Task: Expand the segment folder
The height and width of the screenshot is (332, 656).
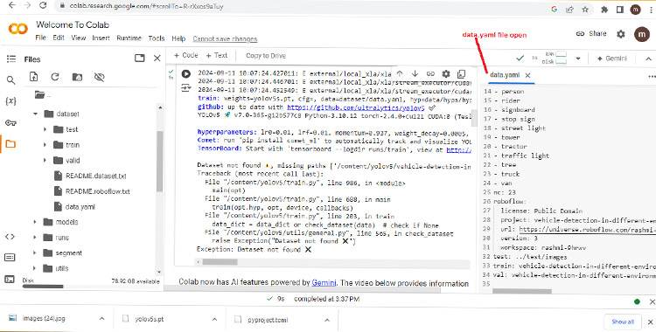Action: (35, 253)
